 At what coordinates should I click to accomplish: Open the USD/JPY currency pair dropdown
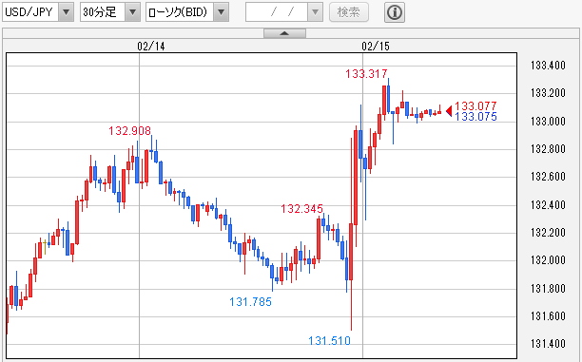(38, 12)
